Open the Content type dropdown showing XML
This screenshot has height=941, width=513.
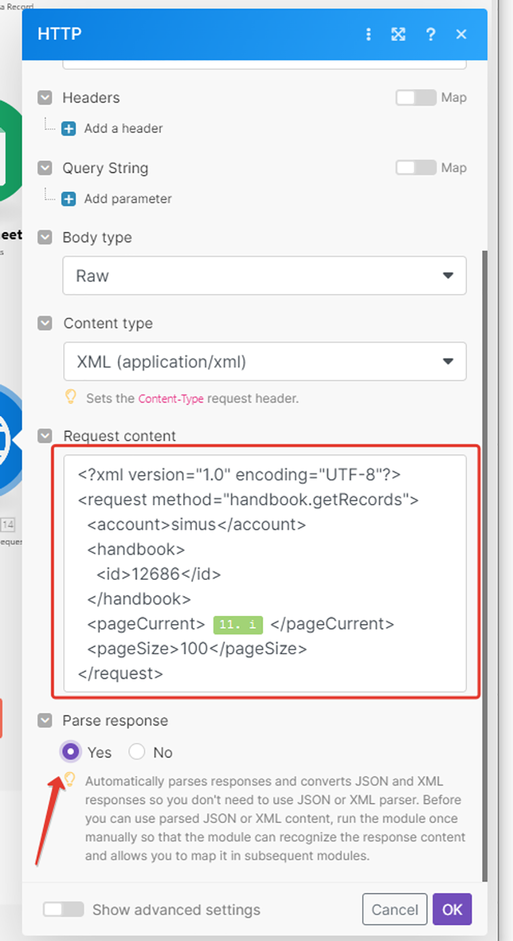265,361
